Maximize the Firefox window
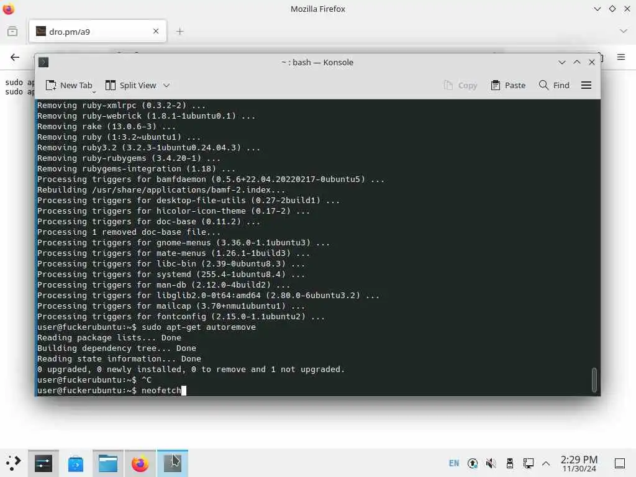 612,9
